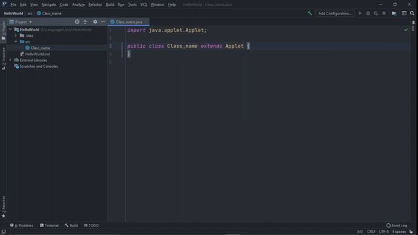
Task: Switch to the Class_name.java editor tab
Action: point(129,22)
